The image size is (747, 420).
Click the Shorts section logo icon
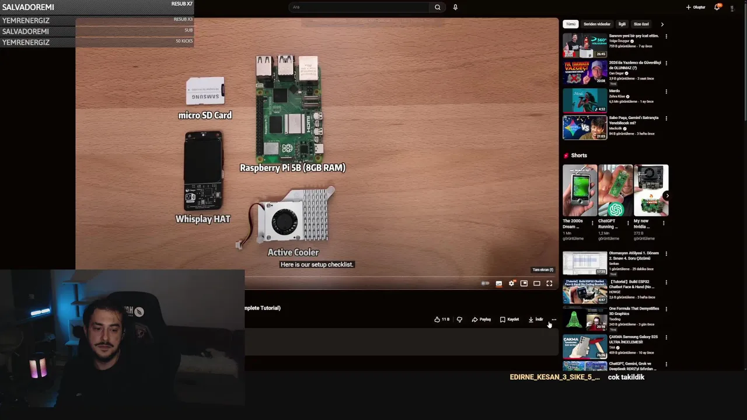[566, 156]
